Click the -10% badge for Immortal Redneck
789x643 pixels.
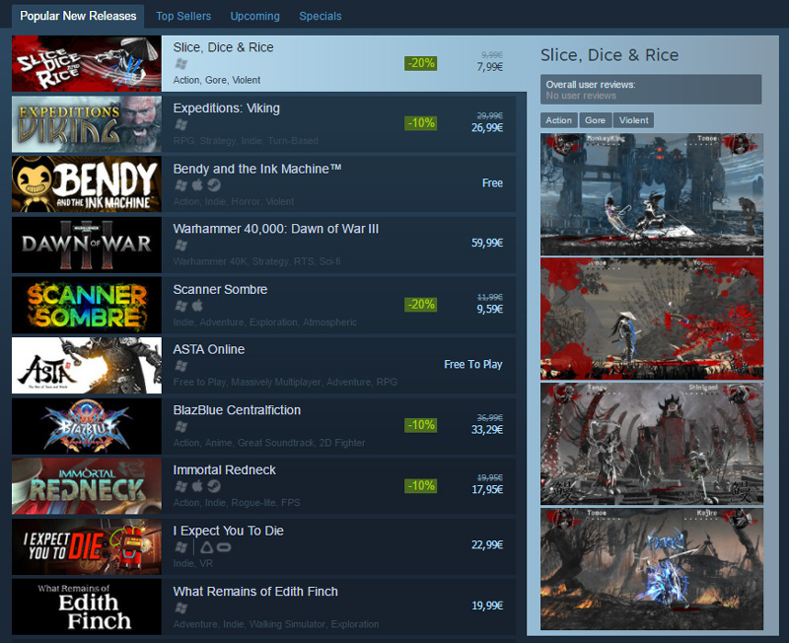point(421,486)
